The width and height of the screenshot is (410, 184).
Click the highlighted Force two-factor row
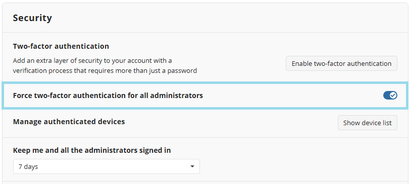[205, 95]
